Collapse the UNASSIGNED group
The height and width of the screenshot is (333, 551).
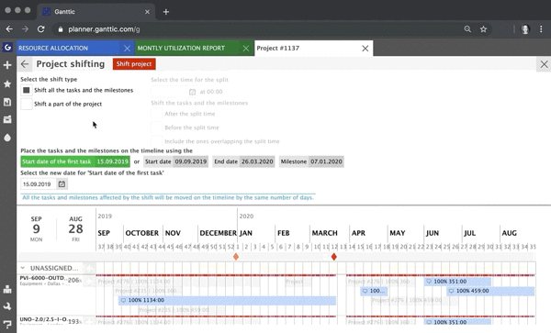(23, 268)
